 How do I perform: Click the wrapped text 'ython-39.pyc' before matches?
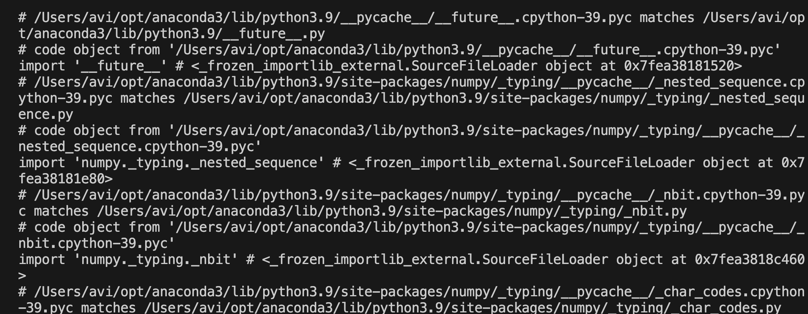[x=65, y=98]
